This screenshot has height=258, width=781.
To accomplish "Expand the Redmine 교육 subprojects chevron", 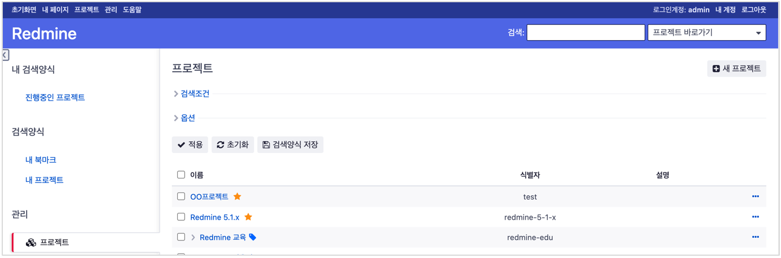I will pos(193,237).
